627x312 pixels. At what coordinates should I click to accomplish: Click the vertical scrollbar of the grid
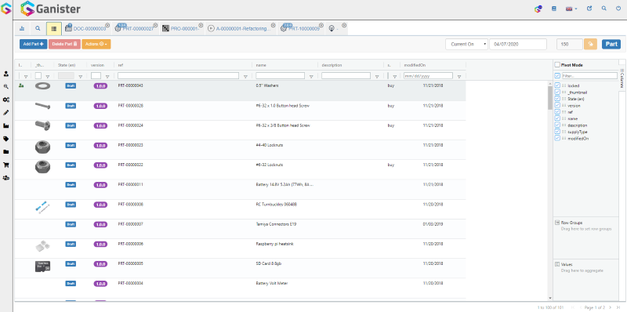(x=550, y=98)
